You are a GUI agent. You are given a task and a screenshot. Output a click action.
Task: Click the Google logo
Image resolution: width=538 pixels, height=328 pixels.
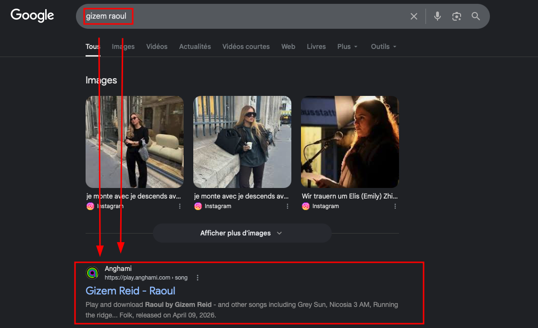(32, 15)
